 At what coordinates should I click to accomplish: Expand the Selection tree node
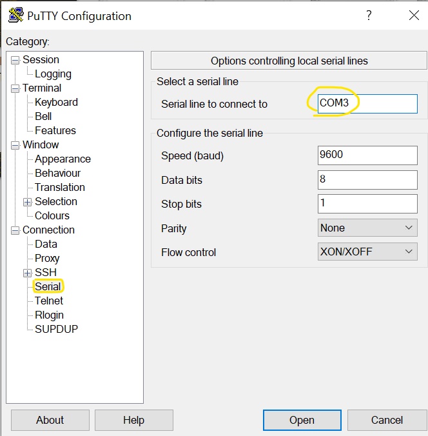pos(27,202)
